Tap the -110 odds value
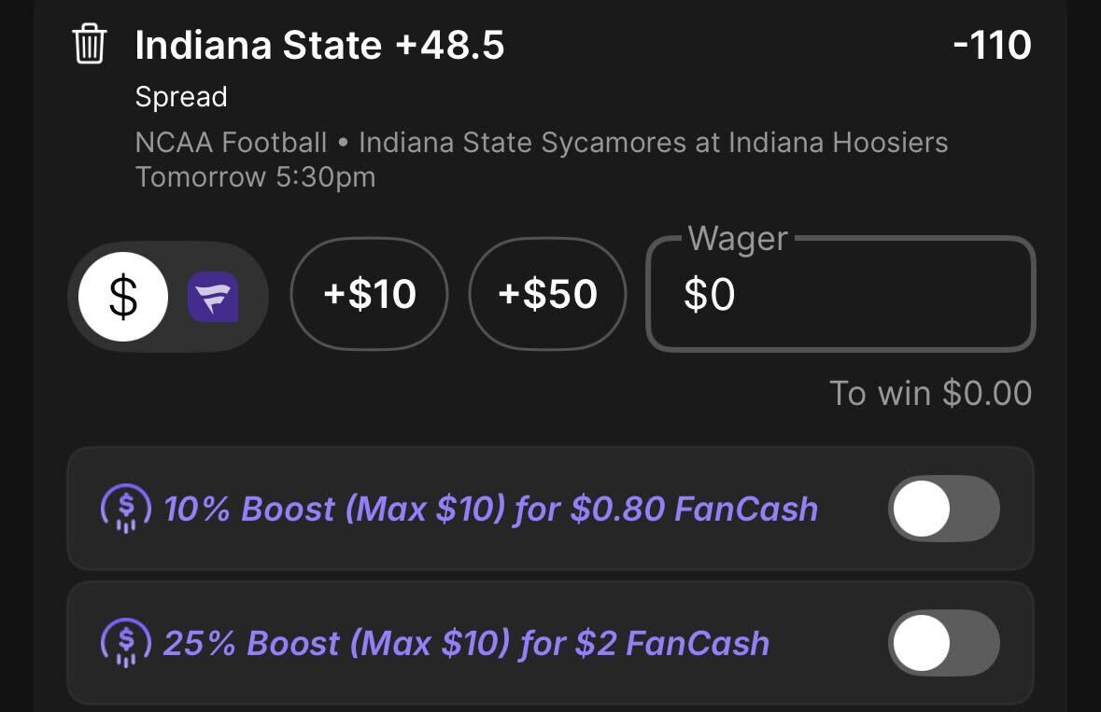This screenshot has height=712, width=1101. click(x=992, y=45)
